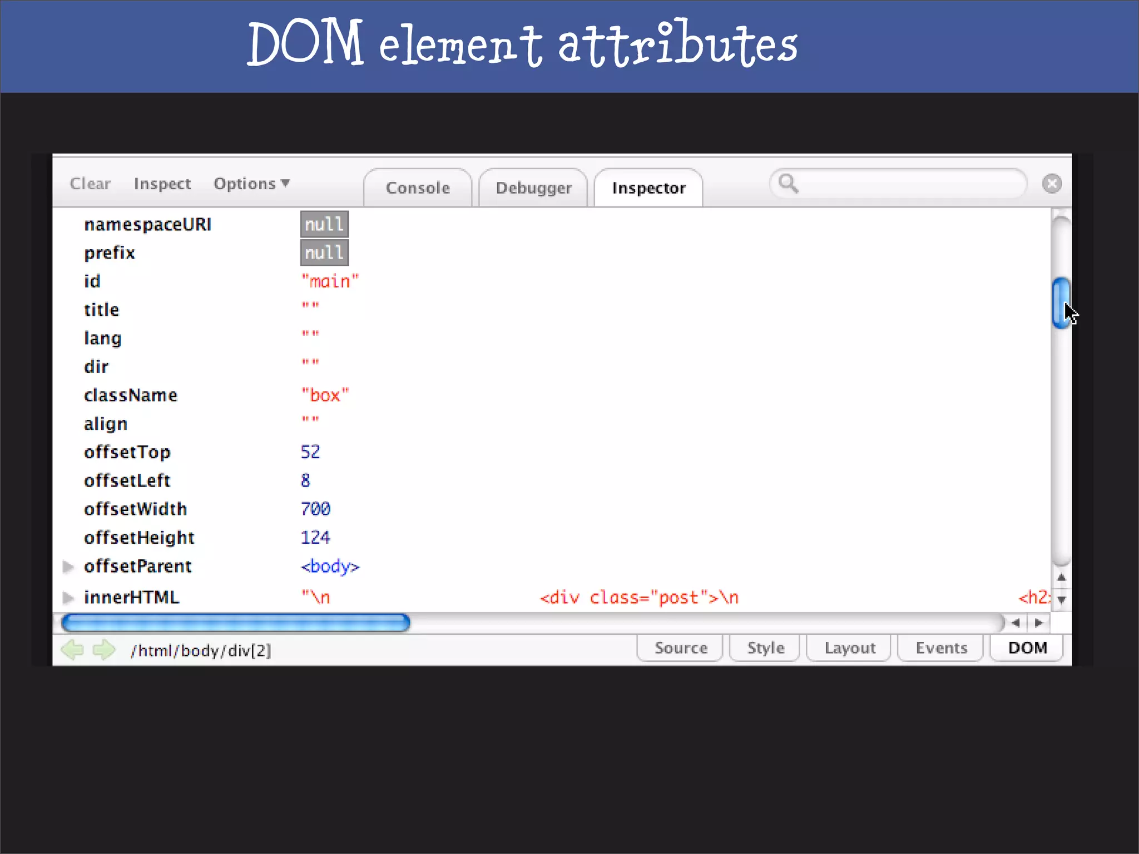1139x854 pixels.
Task: Click vertical scroll up arrow
Action: 1061,577
